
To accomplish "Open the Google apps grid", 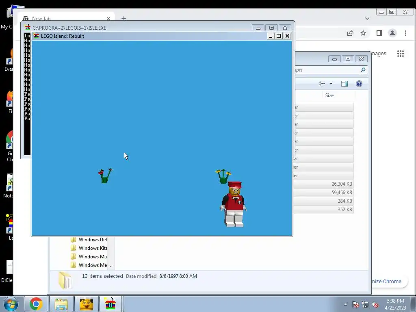I will click(x=400, y=54).
